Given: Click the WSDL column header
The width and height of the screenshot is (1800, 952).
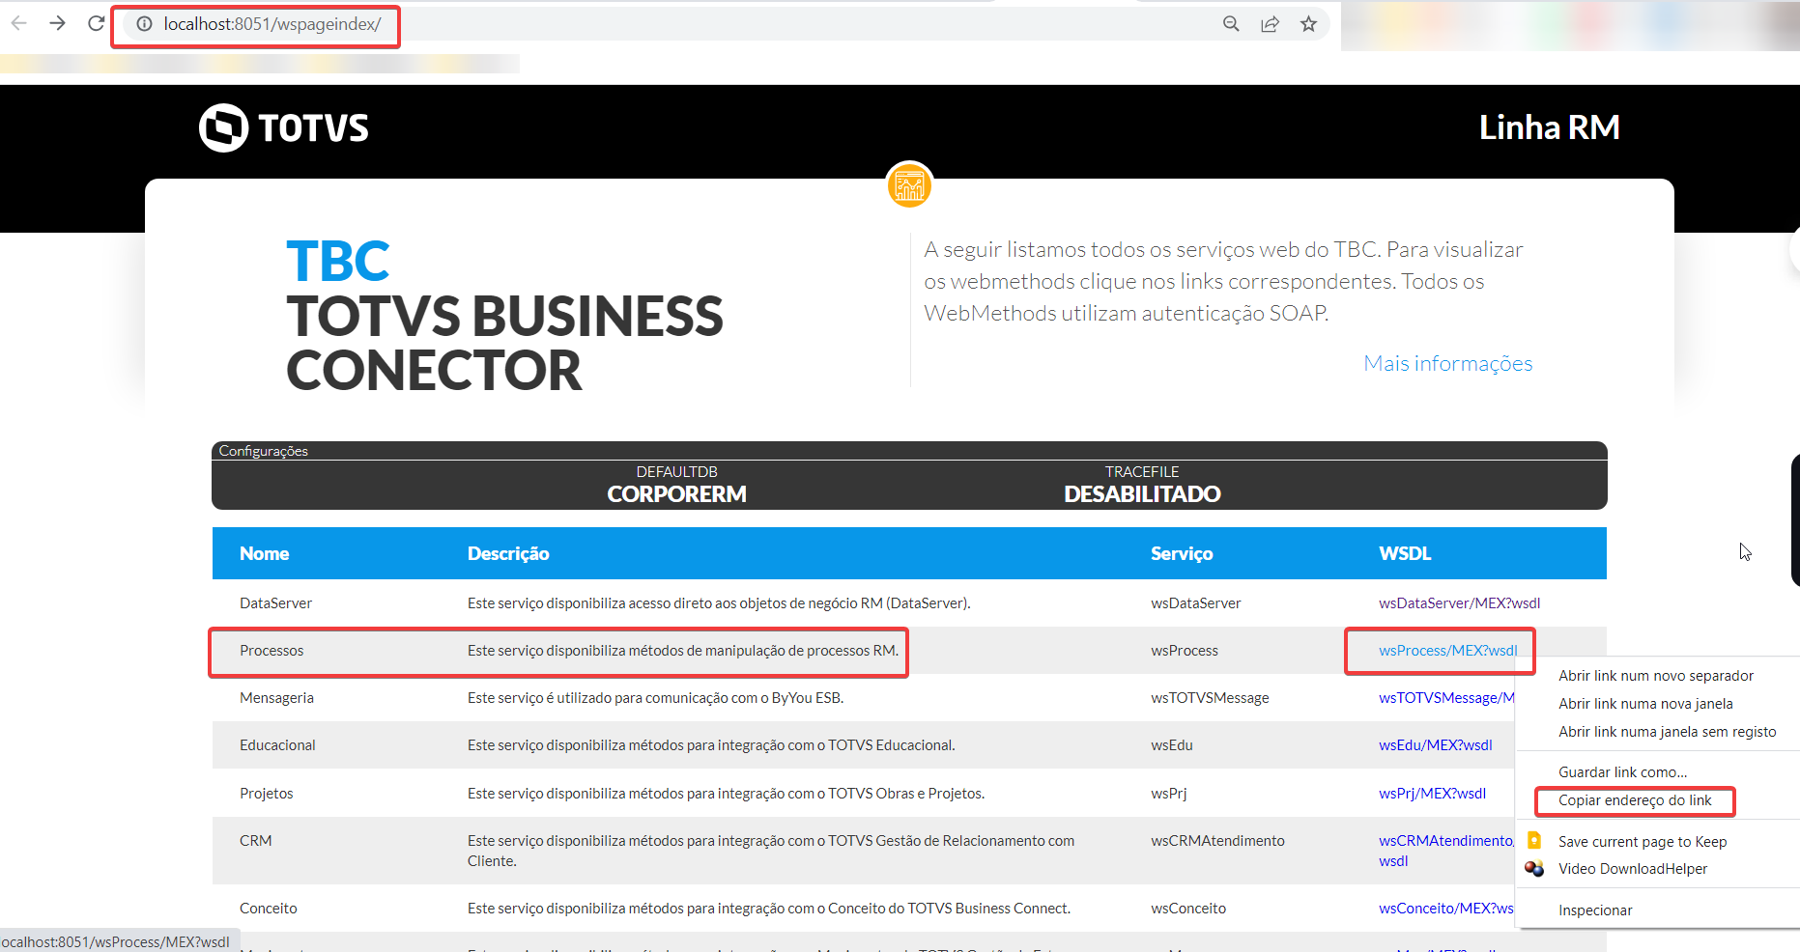Looking at the screenshot, I should pyautogui.click(x=1405, y=553).
